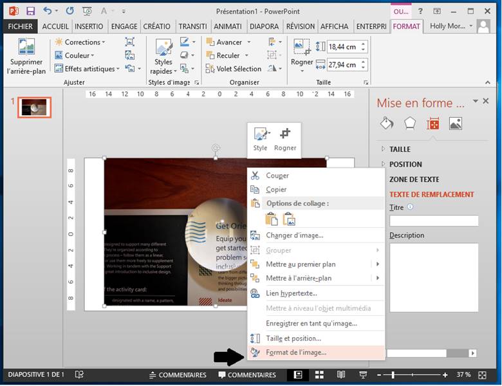Open Styles rapides gallery
Image resolution: width=502 pixels, height=386 pixels.
click(163, 57)
